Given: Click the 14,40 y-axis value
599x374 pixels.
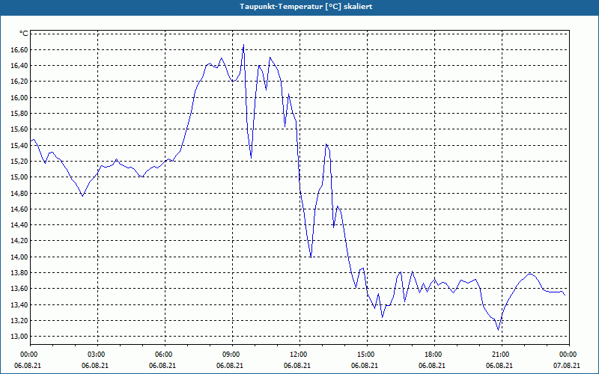Looking at the screenshot, I should [19, 225].
